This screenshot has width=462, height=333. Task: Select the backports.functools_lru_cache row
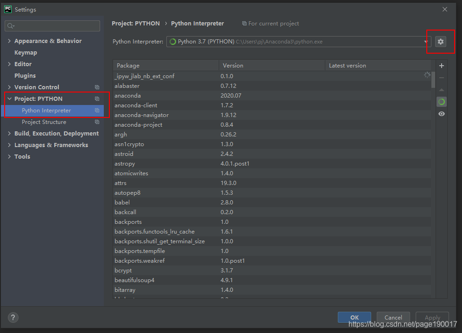click(x=272, y=232)
